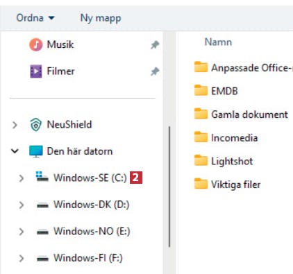This screenshot has height=274, width=293.
Task: Expand the Windows-DK (D:) drive
Action: coord(22,205)
